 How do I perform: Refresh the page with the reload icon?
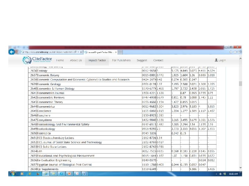click(x=81, y=52)
